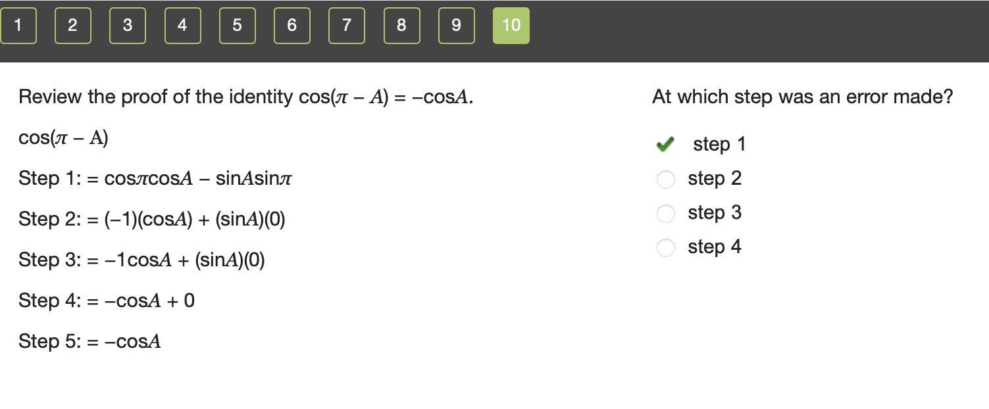989x409 pixels.
Task: Open question 3 in navigator
Action: (x=128, y=26)
